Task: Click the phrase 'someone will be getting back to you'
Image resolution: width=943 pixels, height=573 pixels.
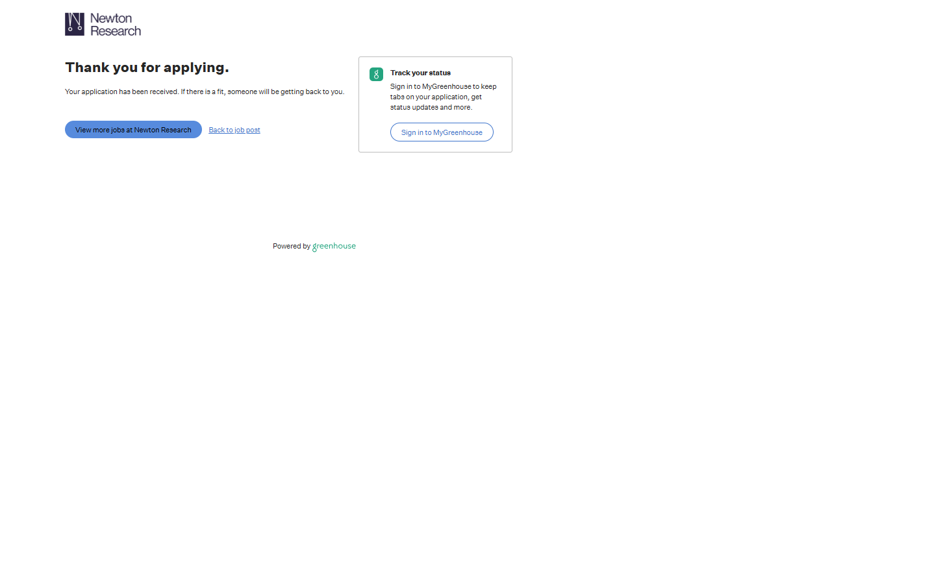Action: (x=286, y=91)
